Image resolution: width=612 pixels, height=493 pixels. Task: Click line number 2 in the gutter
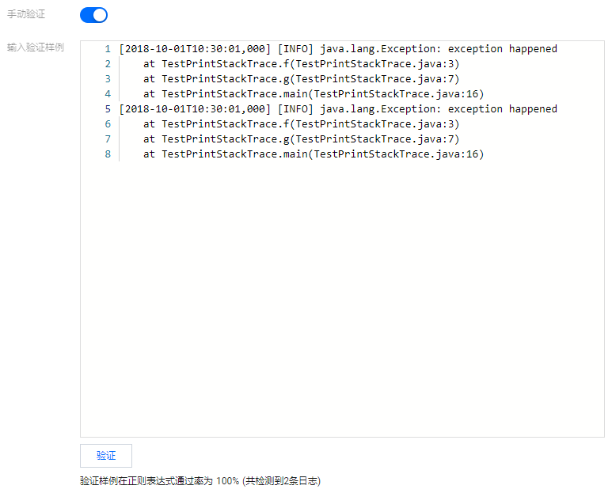pos(108,64)
